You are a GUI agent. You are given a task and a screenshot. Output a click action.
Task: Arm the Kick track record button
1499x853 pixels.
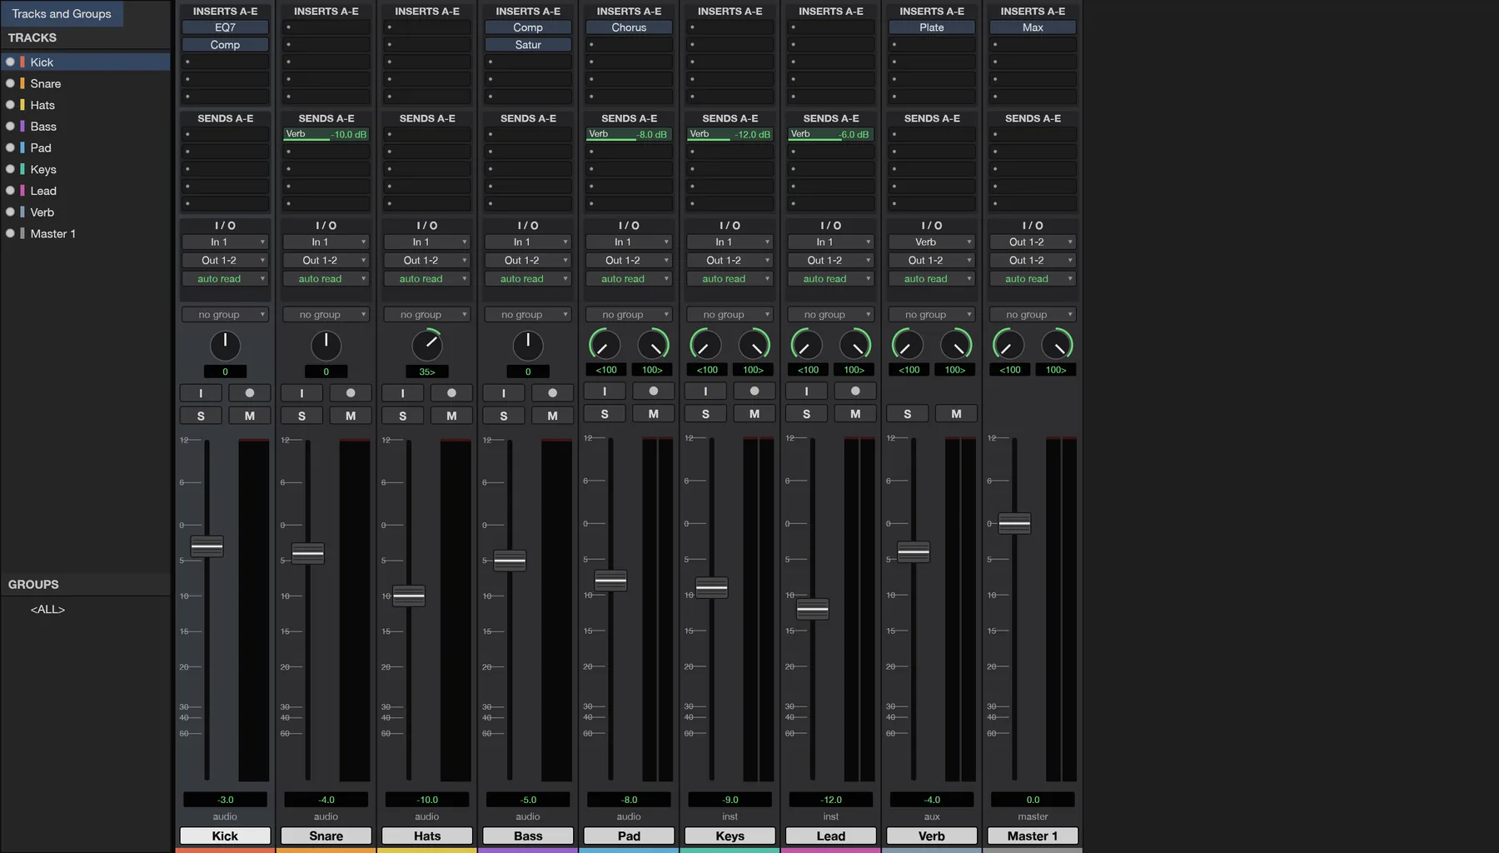(249, 393)
